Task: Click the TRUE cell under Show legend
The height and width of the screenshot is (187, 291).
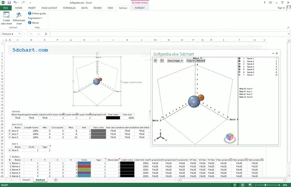Action: click(17, 118)
